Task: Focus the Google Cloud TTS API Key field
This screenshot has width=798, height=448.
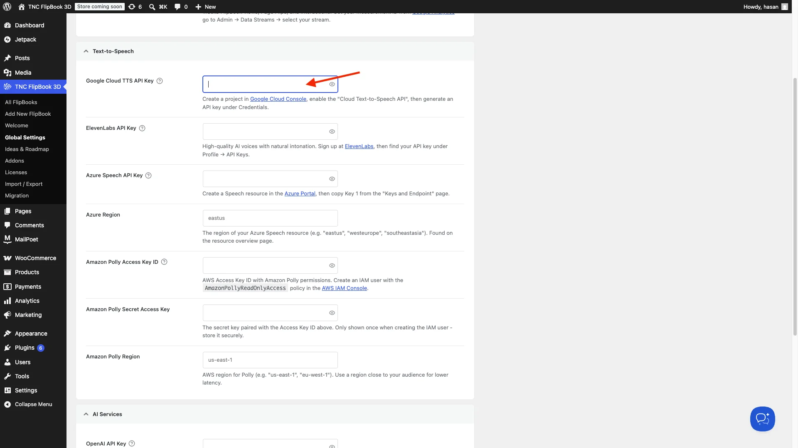Action: pyautogui.click(x=270, y=84)
